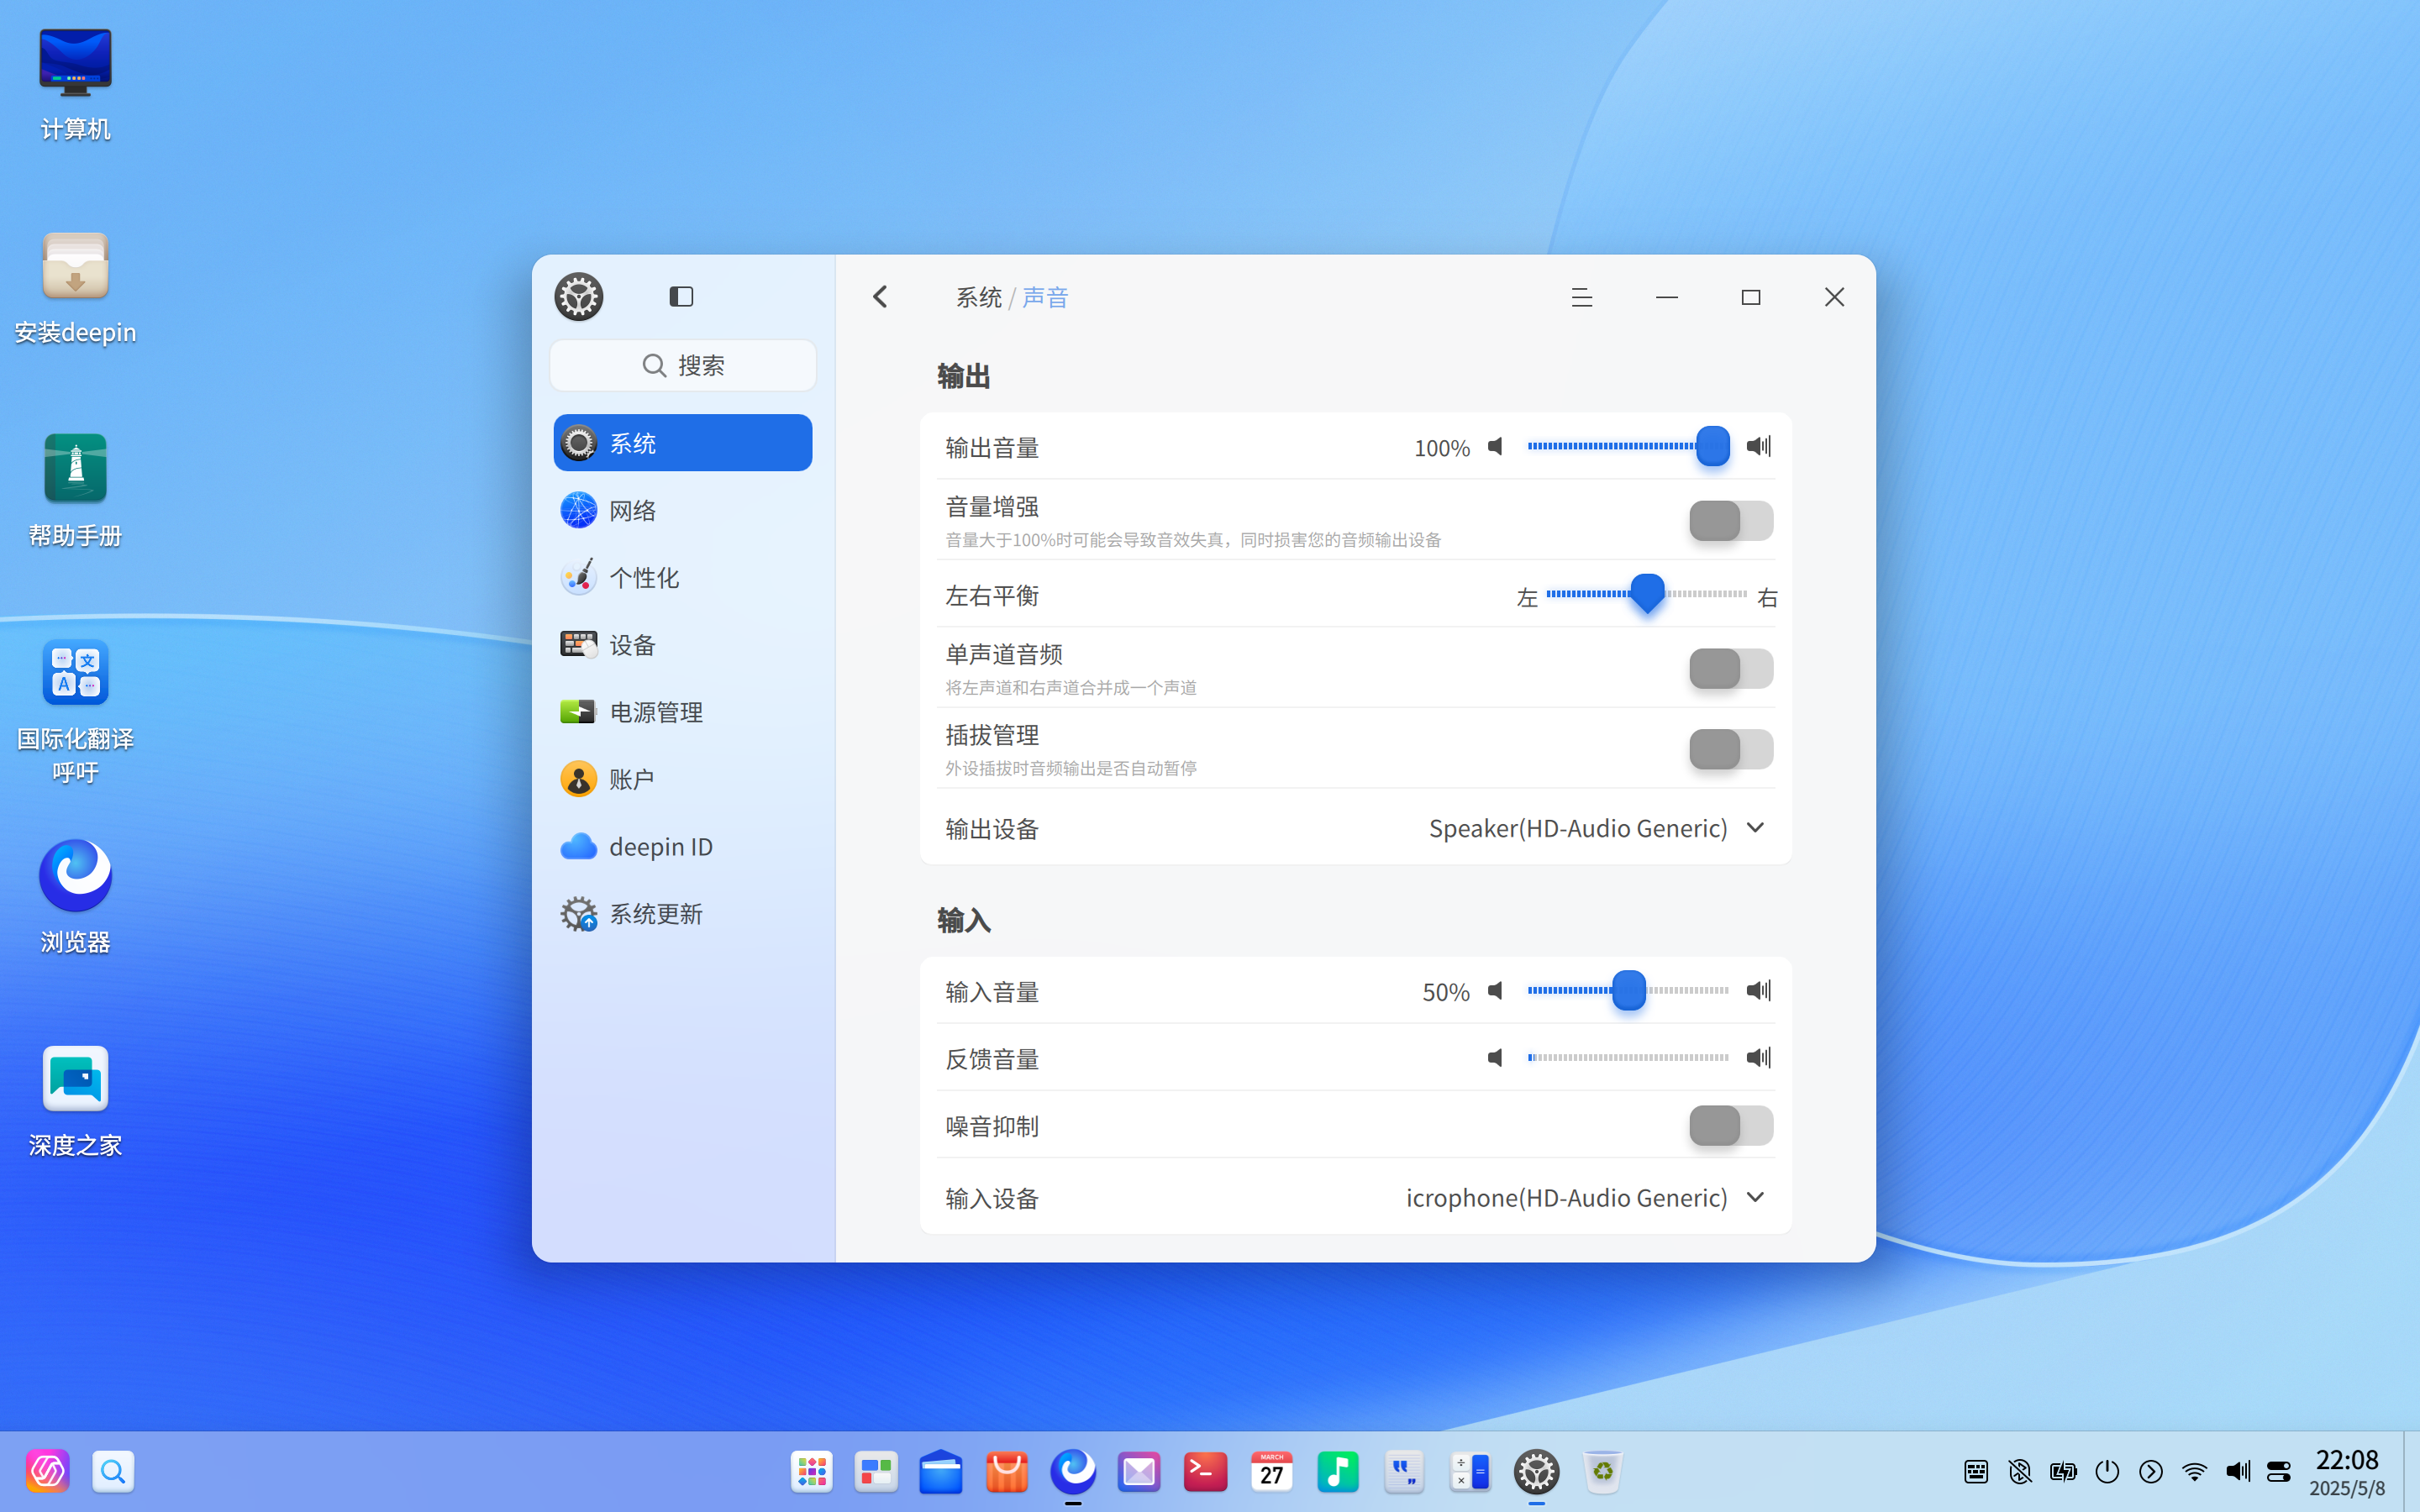Select the 计算机 desktop icon
The width and height of the screenshot is (2420, 1512).
pyautogui.click(x=75, y=86)
